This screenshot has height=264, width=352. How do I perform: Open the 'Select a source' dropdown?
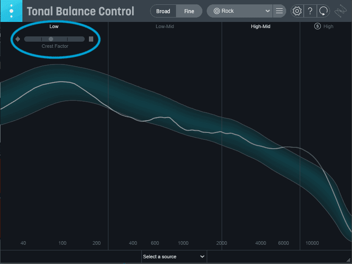click(x=174, y=257)
